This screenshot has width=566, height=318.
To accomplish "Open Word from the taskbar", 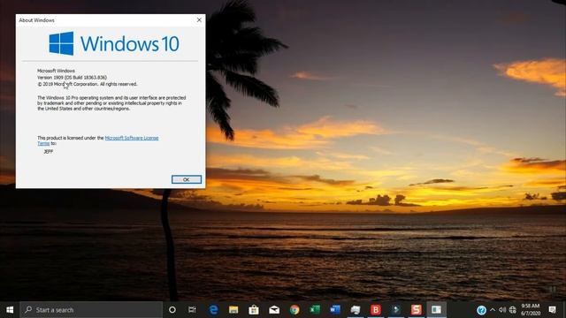I will [x=335, y=310].
